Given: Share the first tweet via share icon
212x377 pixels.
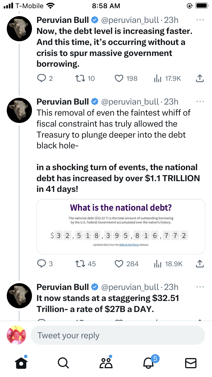Looking at the screenshot, I should coord(200,78).
